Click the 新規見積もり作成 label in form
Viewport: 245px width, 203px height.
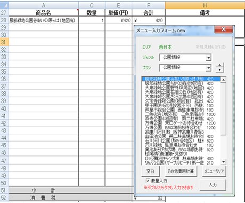tap(210, 47)
